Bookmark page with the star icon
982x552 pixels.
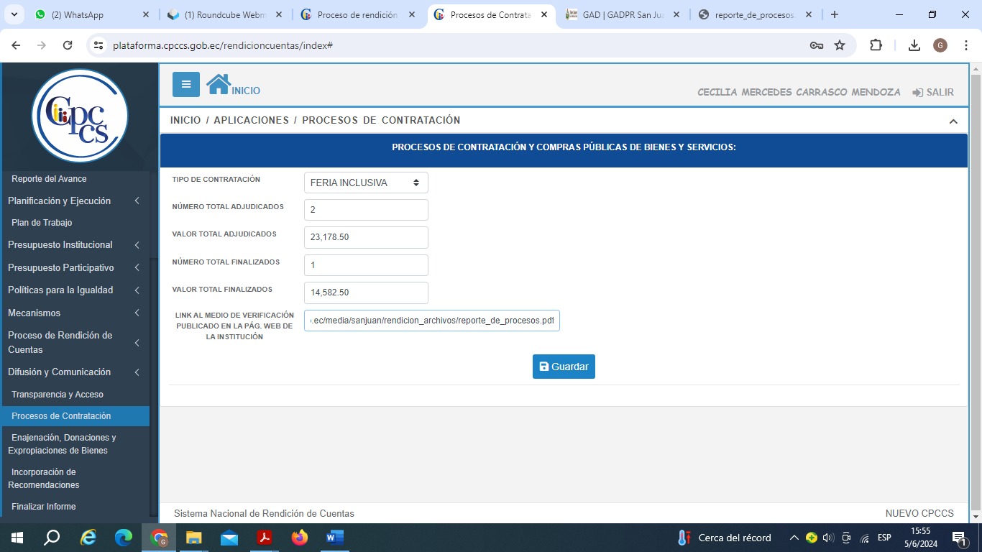840,45
